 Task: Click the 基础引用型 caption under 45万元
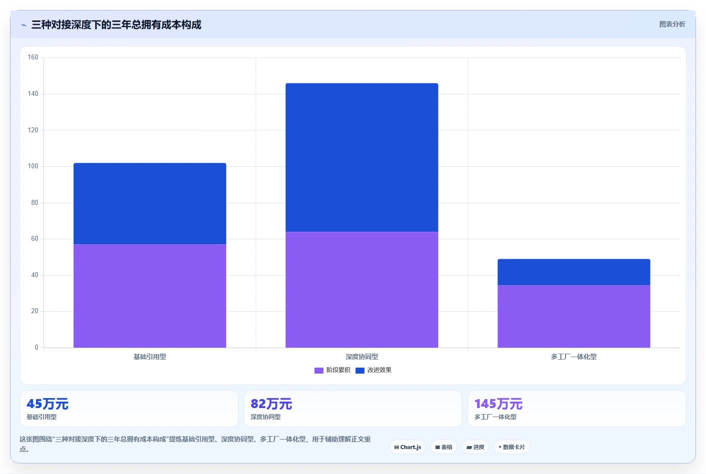[x=42, y=417]
